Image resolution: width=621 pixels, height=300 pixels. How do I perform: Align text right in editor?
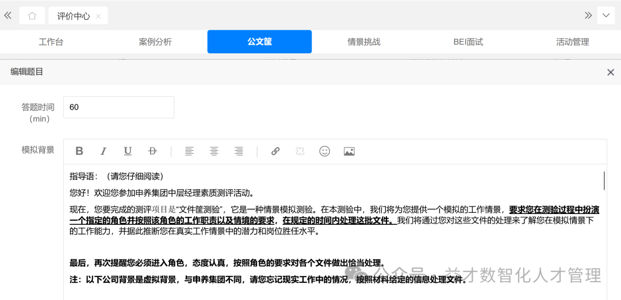239,151
